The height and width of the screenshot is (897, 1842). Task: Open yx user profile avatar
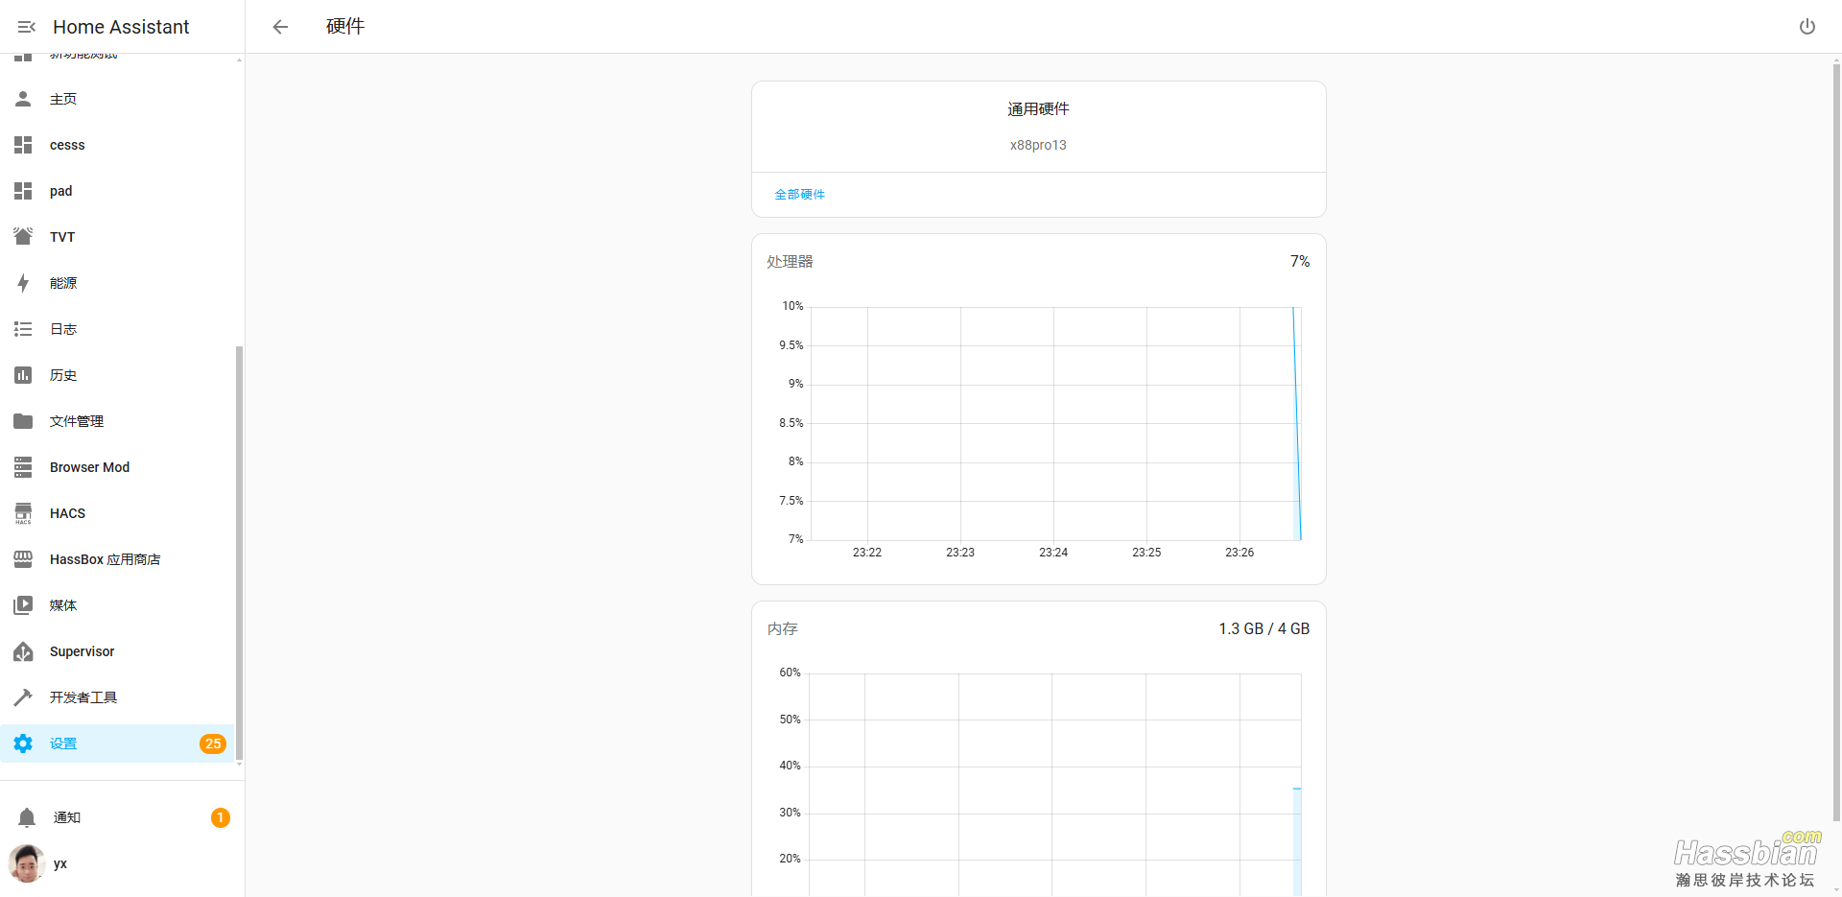pos(27,863)
